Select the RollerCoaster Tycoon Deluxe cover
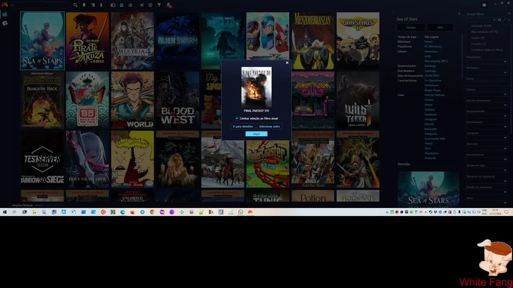The height and width of the screenshot is (288, 513). click(268, 159)
